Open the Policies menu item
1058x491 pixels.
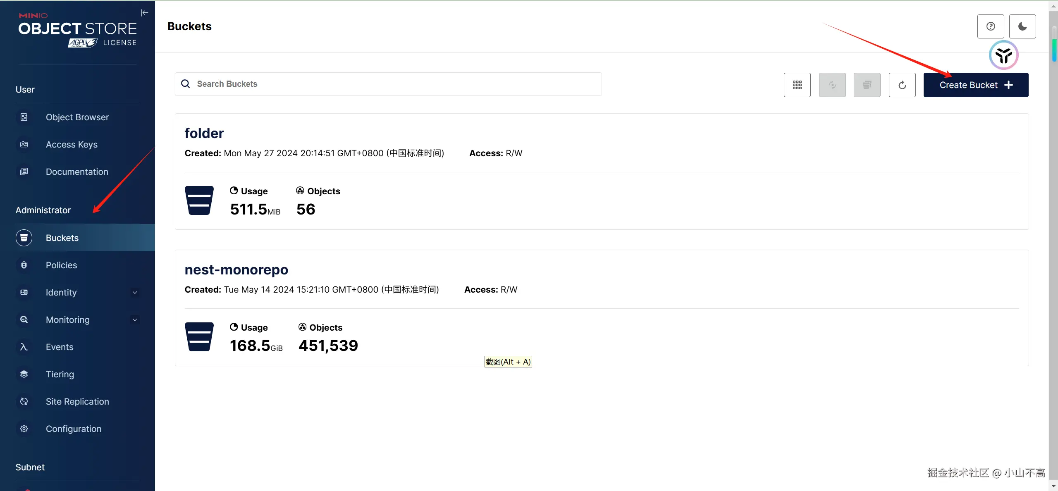[61, 265]
